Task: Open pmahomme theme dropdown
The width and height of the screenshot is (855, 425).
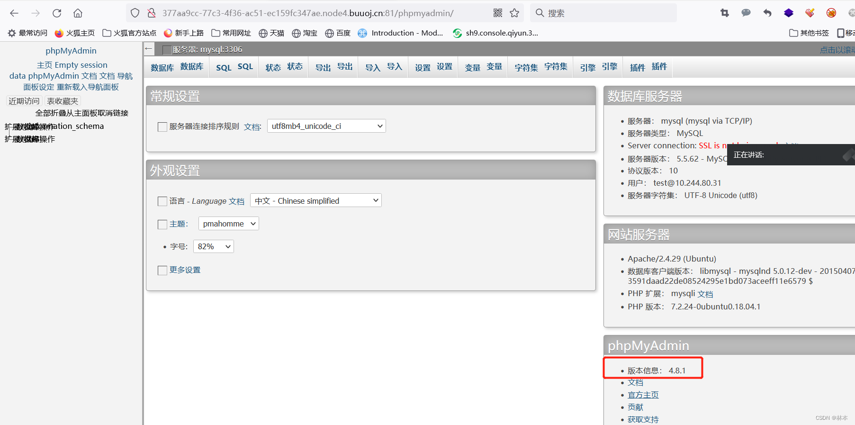Action: tap(229, 224)
